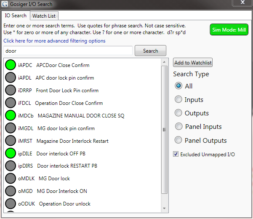Screen dimensions: 253x219
Task: Click the Sim Mode: Mill green button
Action: pos(229,30)
